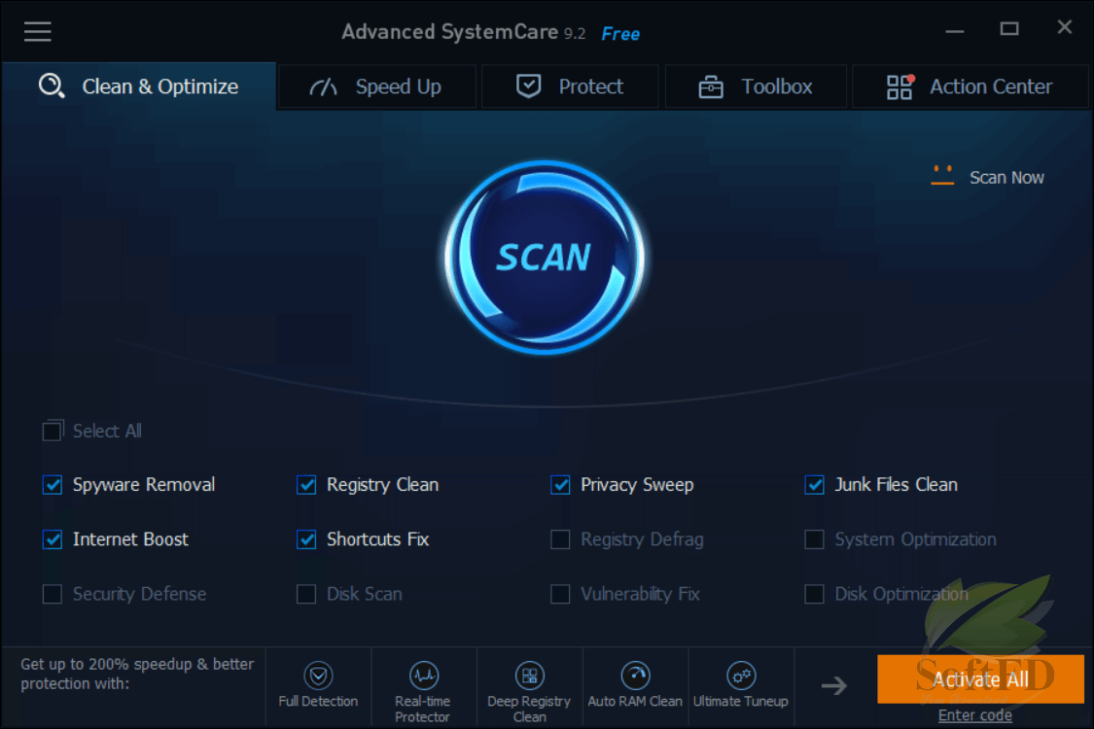Uncheck Registry Clean

(x=306, y=485)
